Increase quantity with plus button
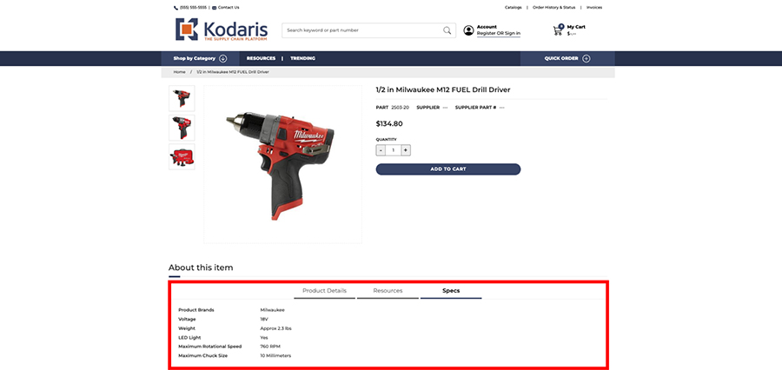Viewport: 782px width, 370px height. (x=406, y=150)
